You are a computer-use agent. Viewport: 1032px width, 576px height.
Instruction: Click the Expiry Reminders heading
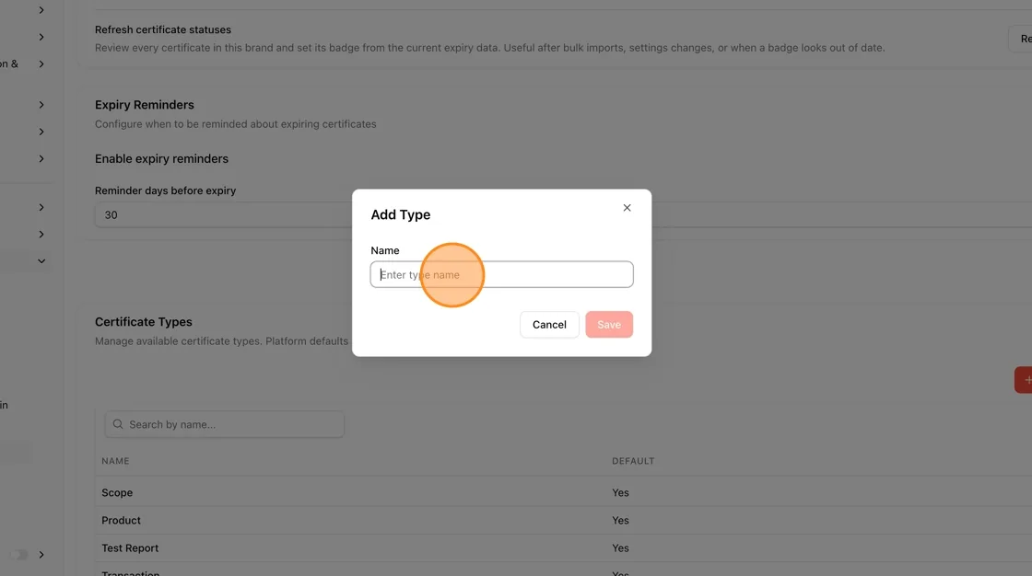(144, 105)
